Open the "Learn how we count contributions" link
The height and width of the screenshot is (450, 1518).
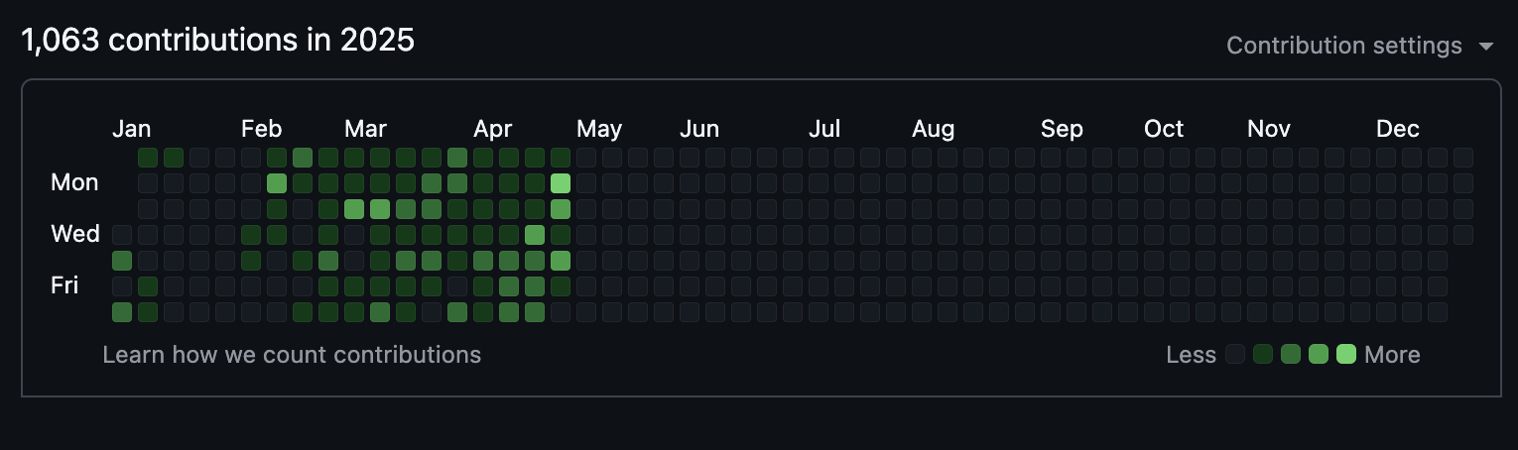(x=292, y=355)
